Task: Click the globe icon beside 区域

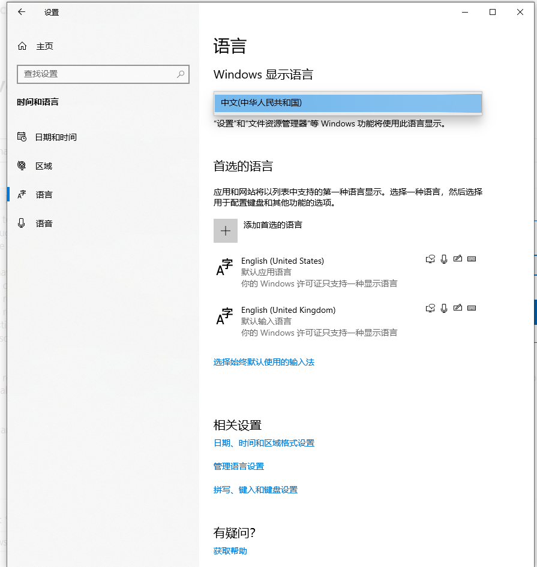Action: [x=22, y=165]
